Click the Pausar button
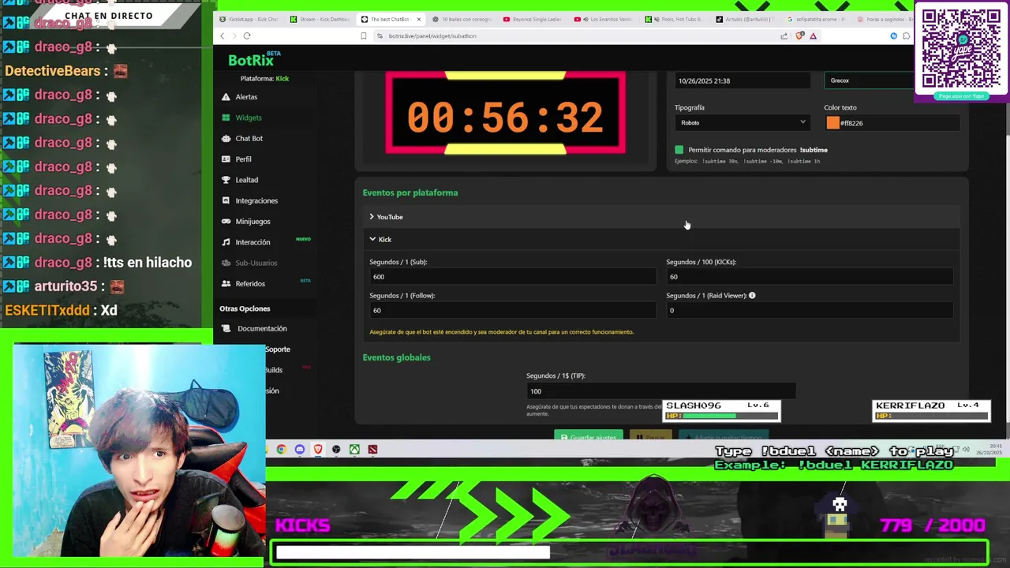 pyautogui.click(x=651, y=437)
